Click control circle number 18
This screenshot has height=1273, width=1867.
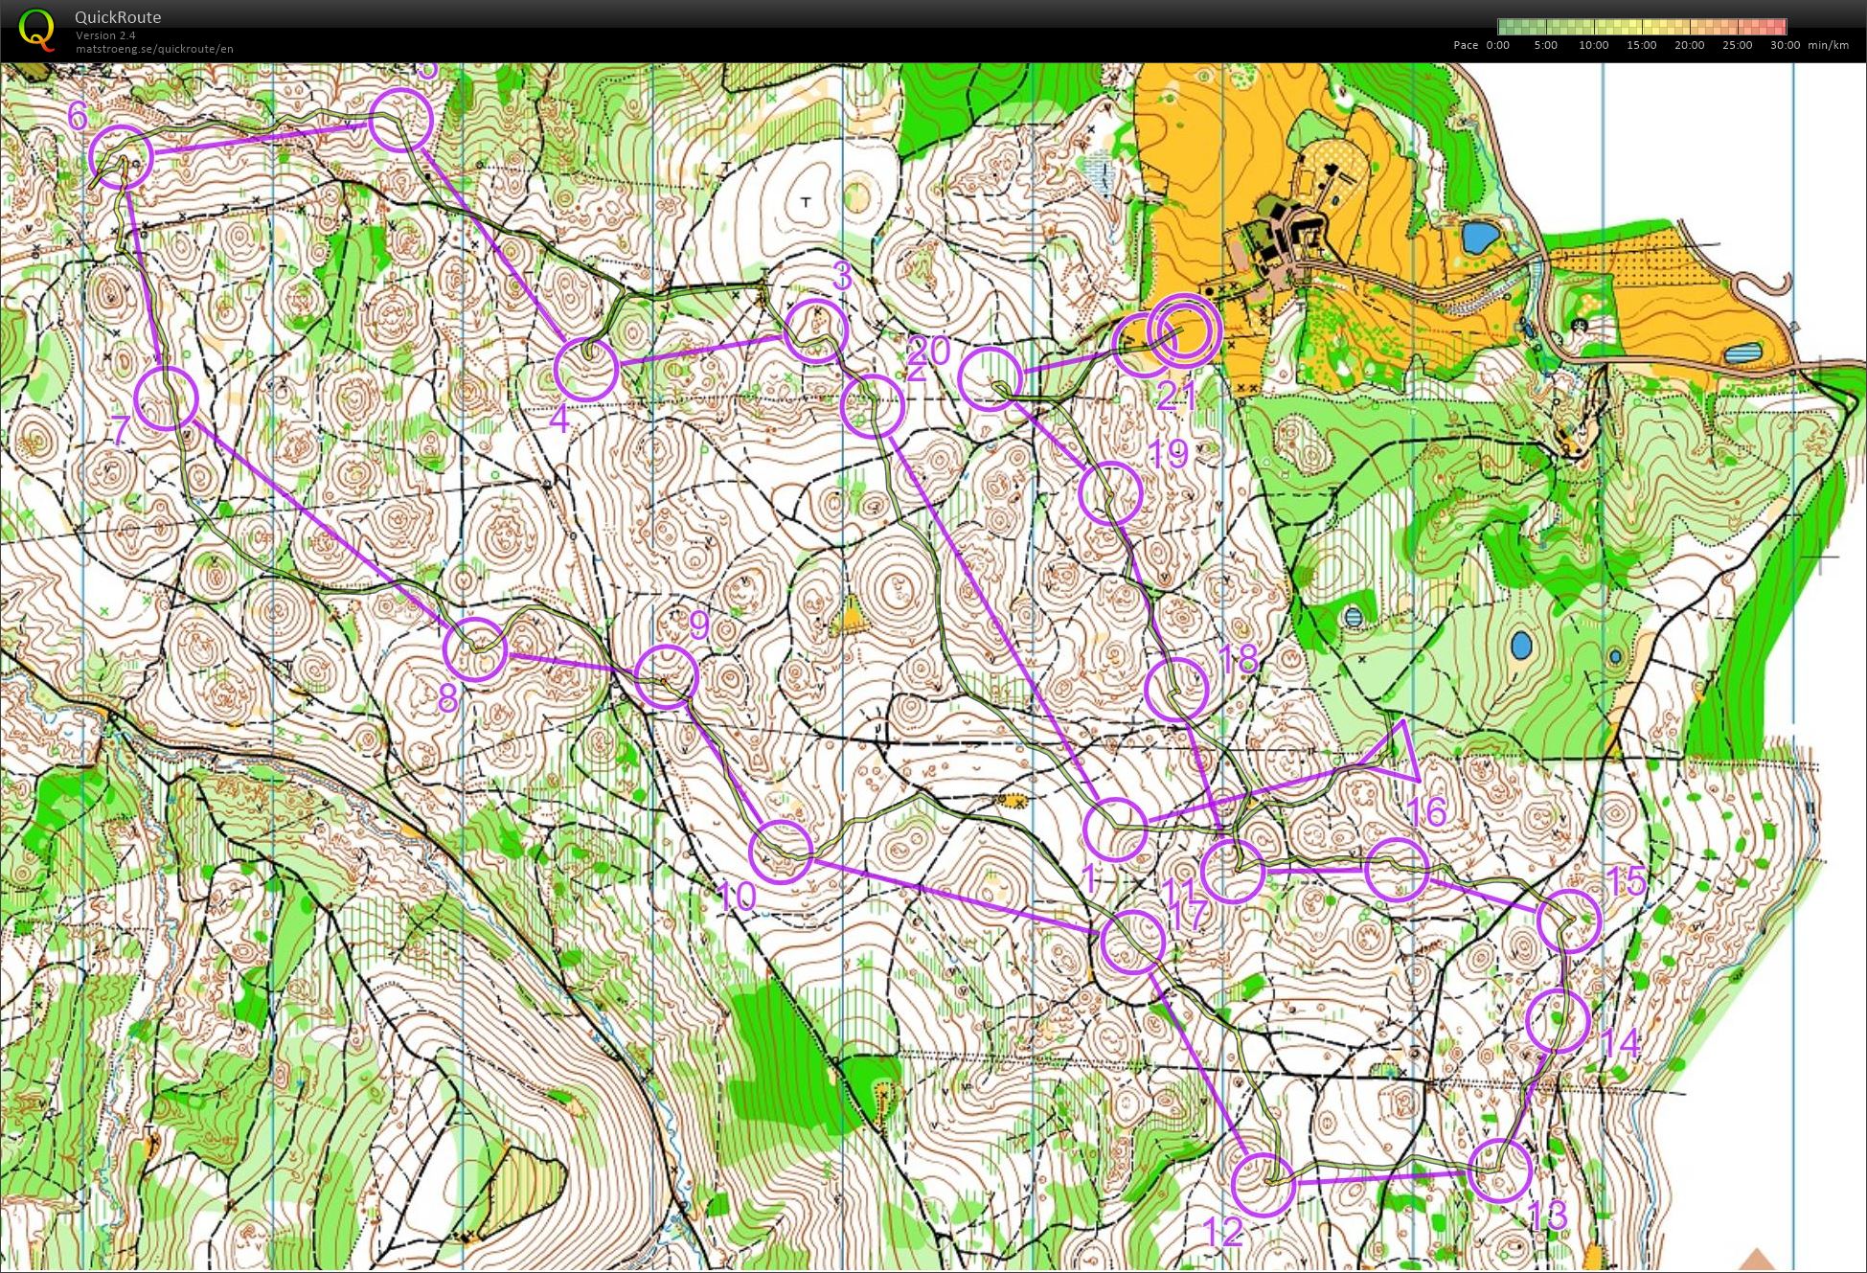1176,690
